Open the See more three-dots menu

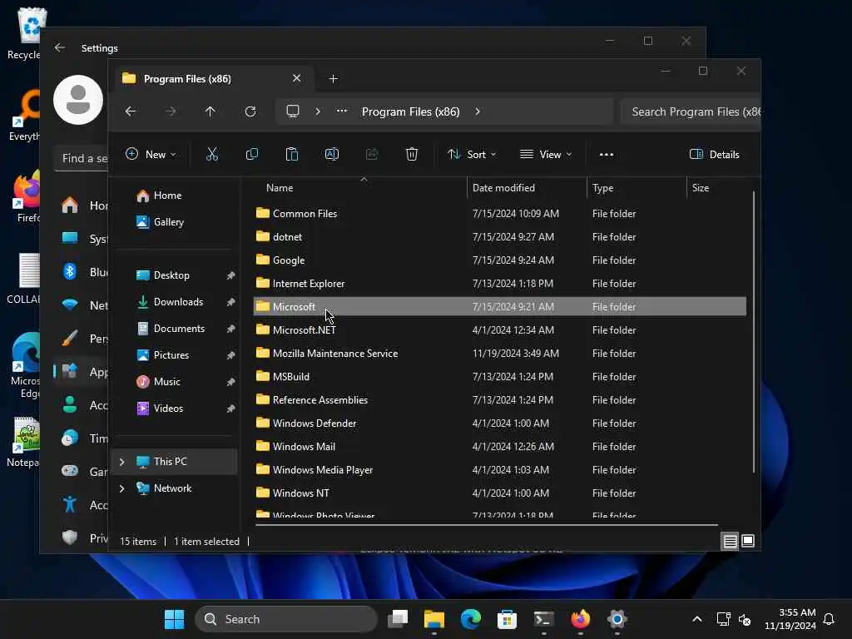(607, 154)
